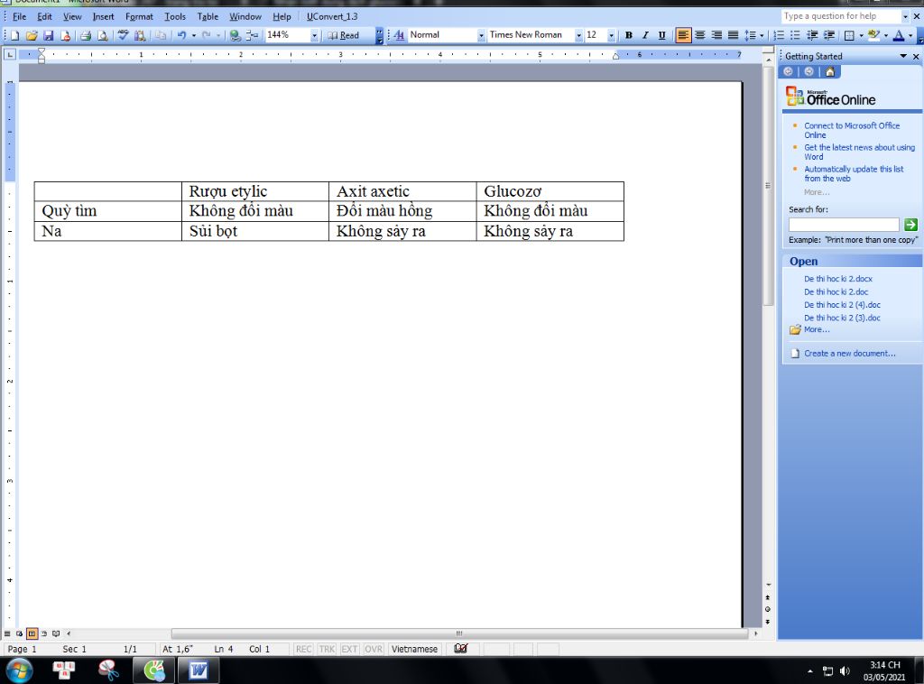Open recent file De thi hoc ki 2.docx

coord(838,279)
